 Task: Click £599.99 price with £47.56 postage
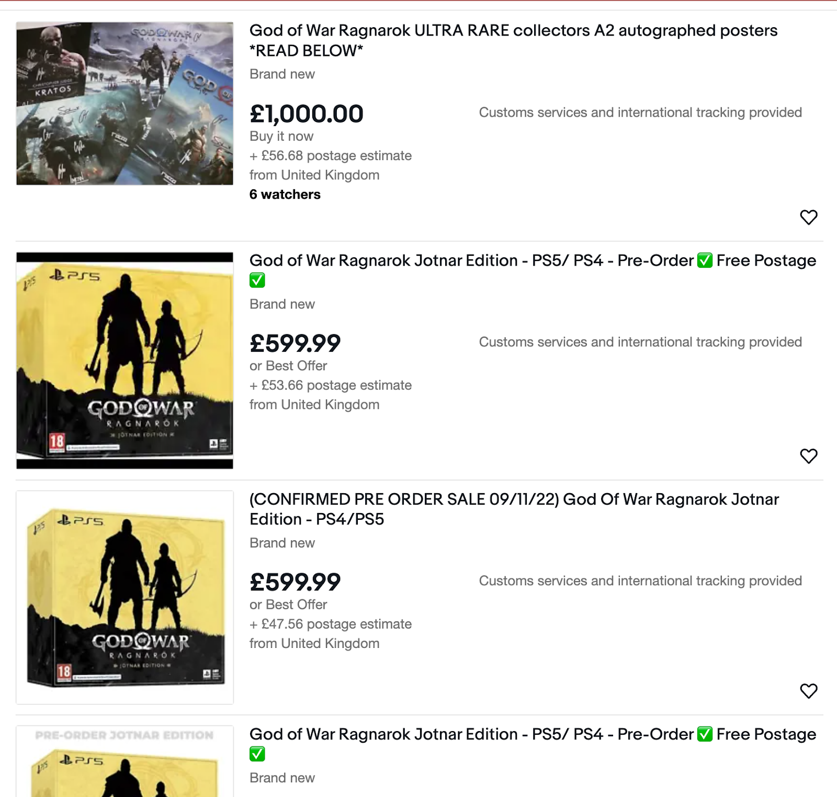click(x=295, y=582)
